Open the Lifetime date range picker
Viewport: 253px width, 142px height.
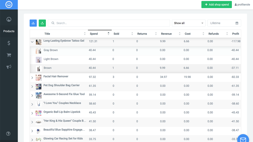pos(224,23)
